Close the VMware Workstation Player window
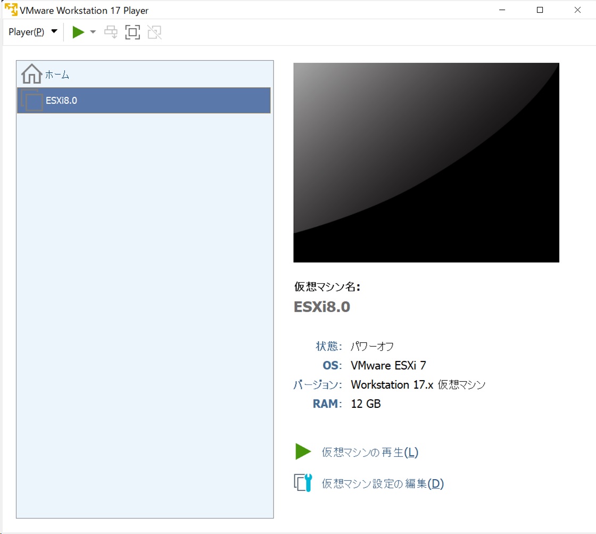Image resolution: width=596 pixels, height=534 pixels. [x=577, y=10]
